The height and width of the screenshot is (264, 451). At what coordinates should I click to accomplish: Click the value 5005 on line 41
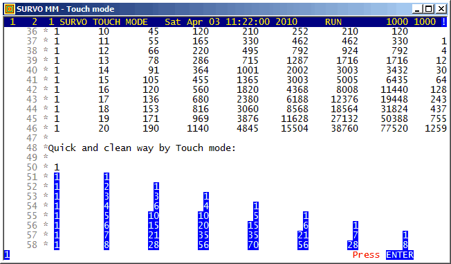(x=347, y=80)
